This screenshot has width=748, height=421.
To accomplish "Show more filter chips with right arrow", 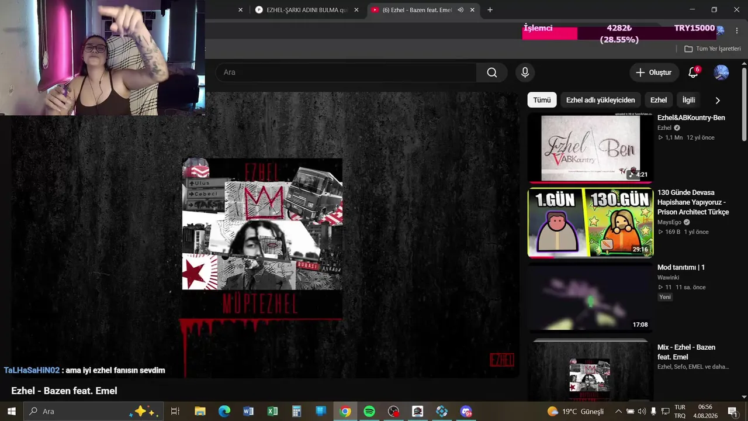I will [718, 100].
